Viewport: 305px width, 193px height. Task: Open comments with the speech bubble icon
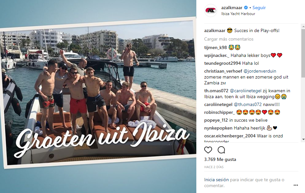pos(221,150)
